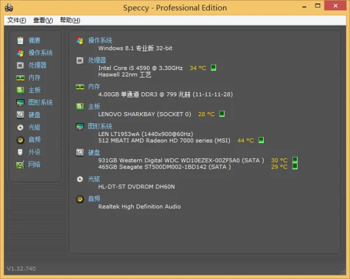Select the text Realtek High Definition Audio

point(139,207)
